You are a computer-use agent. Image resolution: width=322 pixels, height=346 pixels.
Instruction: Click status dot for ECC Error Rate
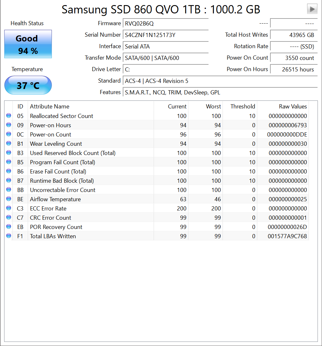click(x=9, y=208)
